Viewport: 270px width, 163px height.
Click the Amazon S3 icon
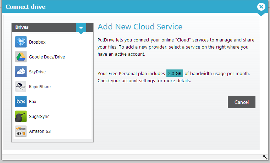tap(21, 131)
